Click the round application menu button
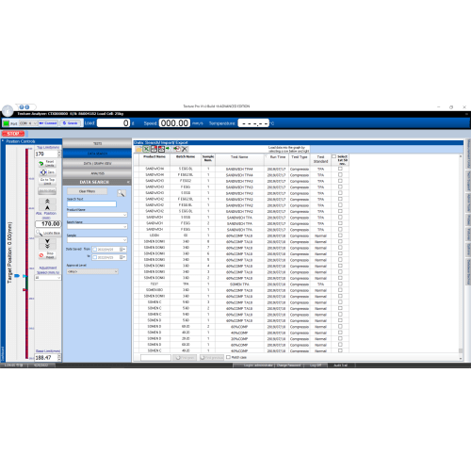Viewport: 471px width, 471px height. click(8, 110)
